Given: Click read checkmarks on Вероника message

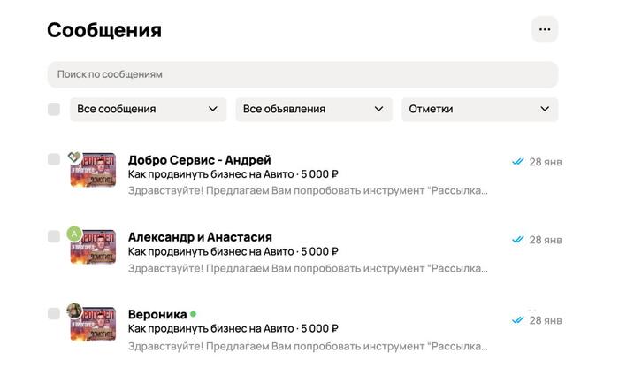Looking at the screenshot, I should (518, 319).
